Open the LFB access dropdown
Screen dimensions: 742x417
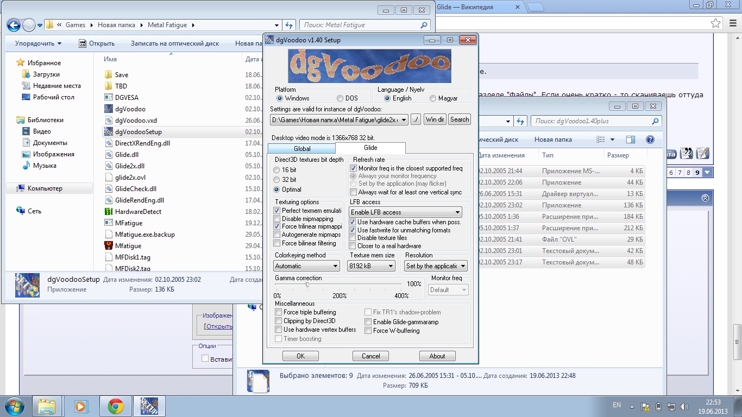click(405, 212)
